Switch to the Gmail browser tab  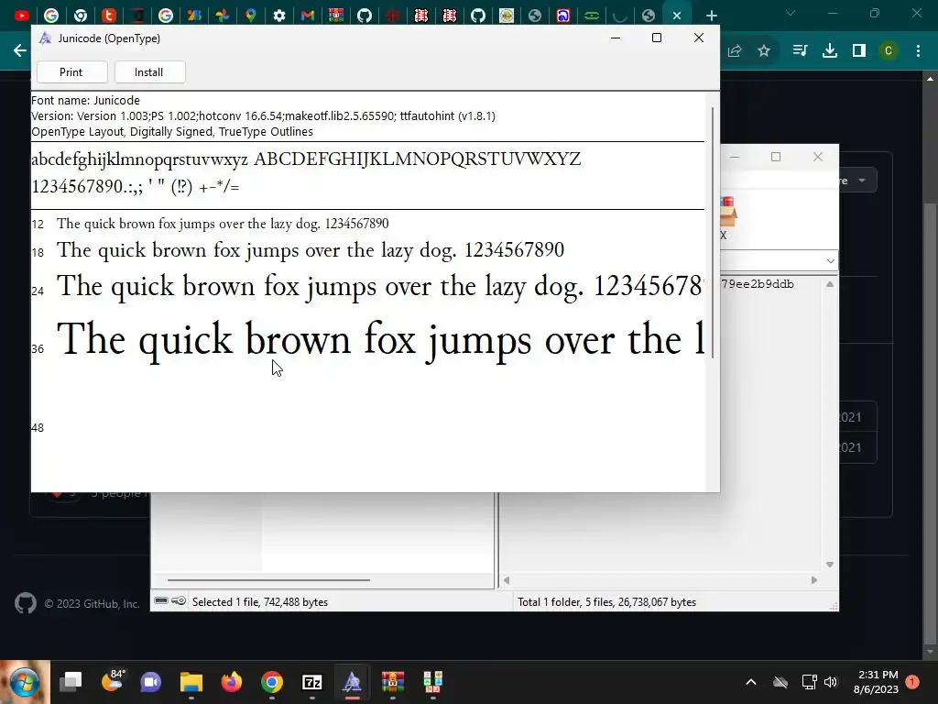pos(308,16)
